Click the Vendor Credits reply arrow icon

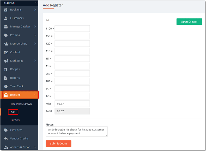tap(6, 139)
